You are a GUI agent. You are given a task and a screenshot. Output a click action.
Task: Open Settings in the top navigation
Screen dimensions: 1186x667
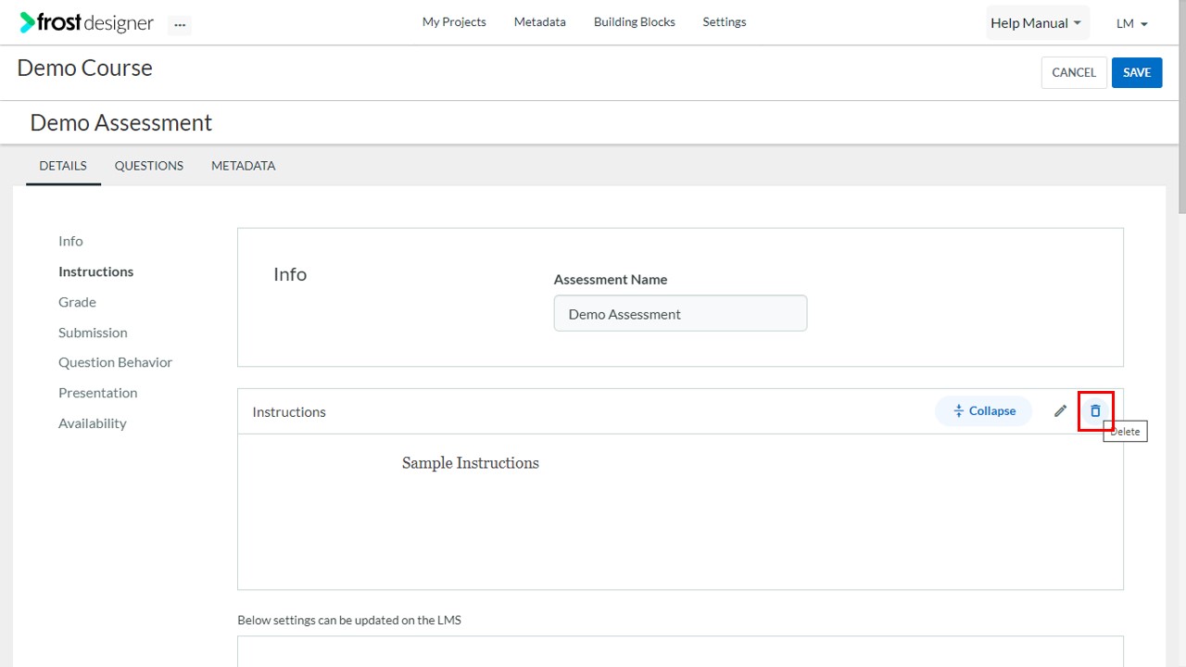tap(725, 22)
